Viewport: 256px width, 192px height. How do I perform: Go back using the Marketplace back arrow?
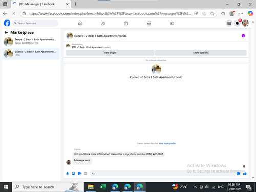[6, 32]
